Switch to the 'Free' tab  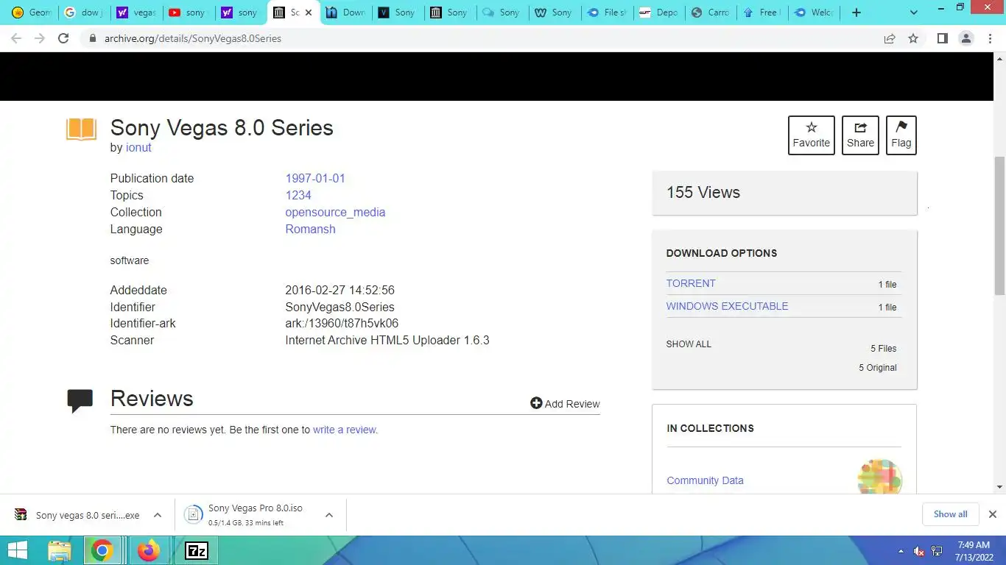[763, 13]
